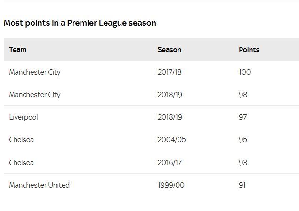Select the Points column header
The height and width of the screenshot is (211, 299).
[249, 50]
